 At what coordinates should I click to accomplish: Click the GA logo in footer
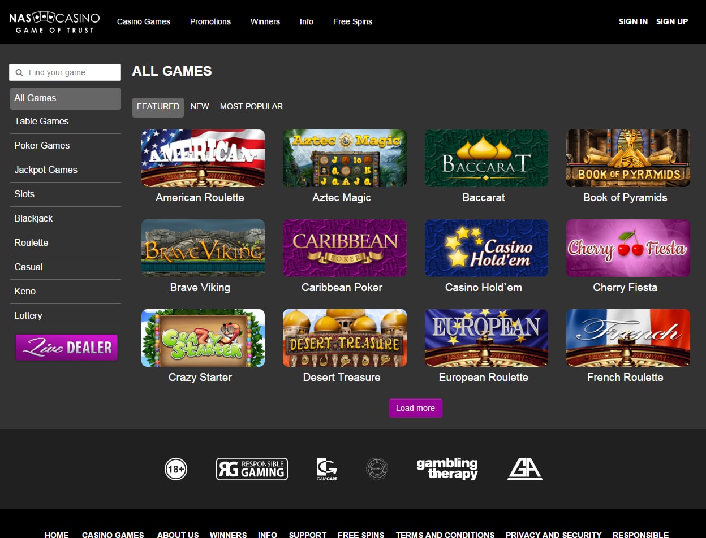[x=525, y=469]
